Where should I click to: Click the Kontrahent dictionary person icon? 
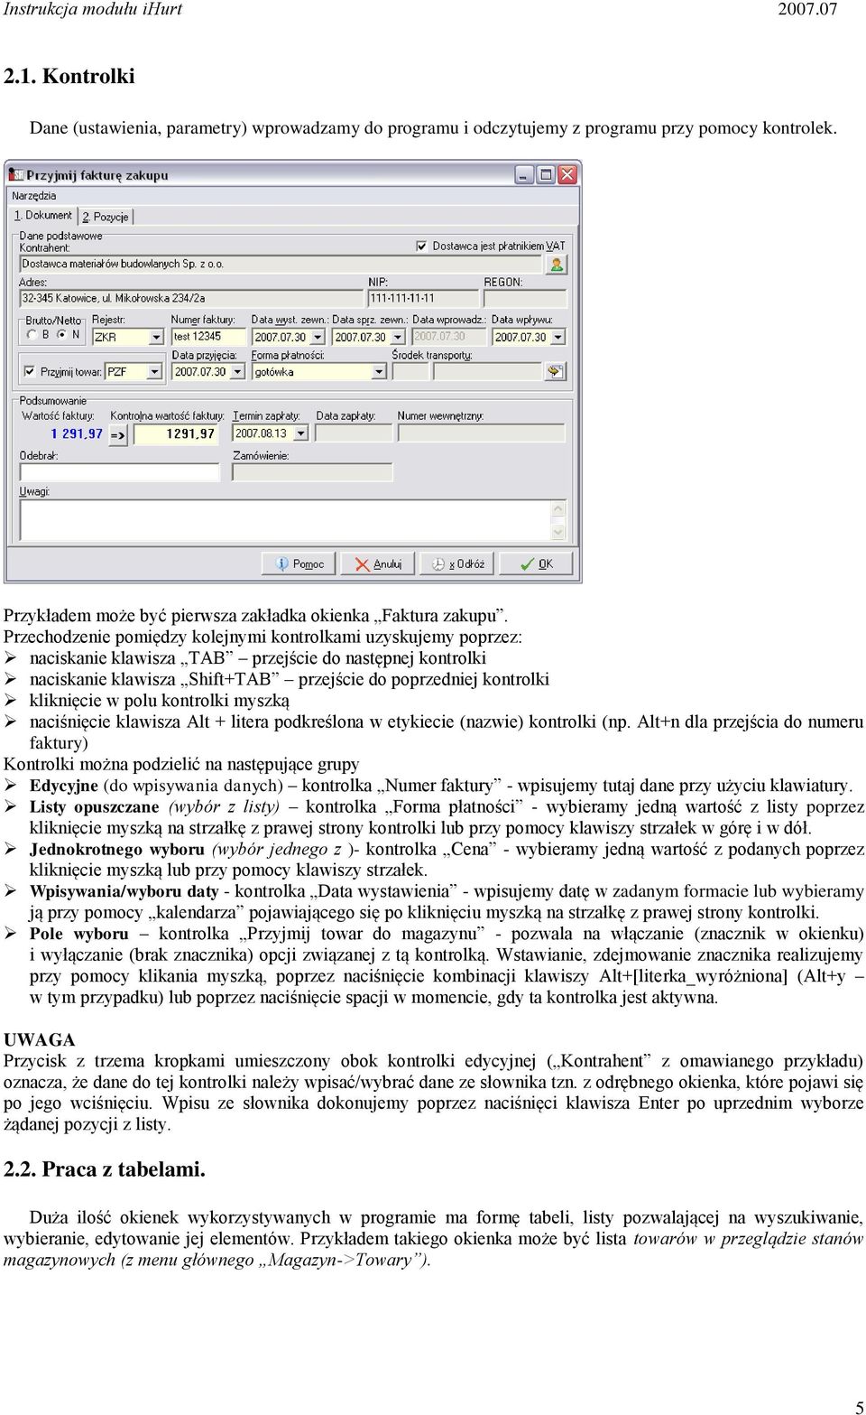point(557,265)
